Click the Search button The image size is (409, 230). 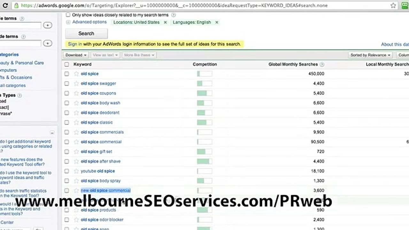click(86, 34)
